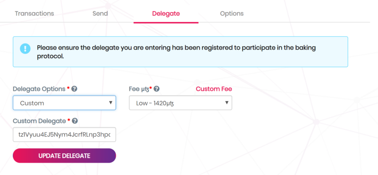Click the red asterisk beside Custom Delegate
Screen dimensions: 378x175
[69, 120]
